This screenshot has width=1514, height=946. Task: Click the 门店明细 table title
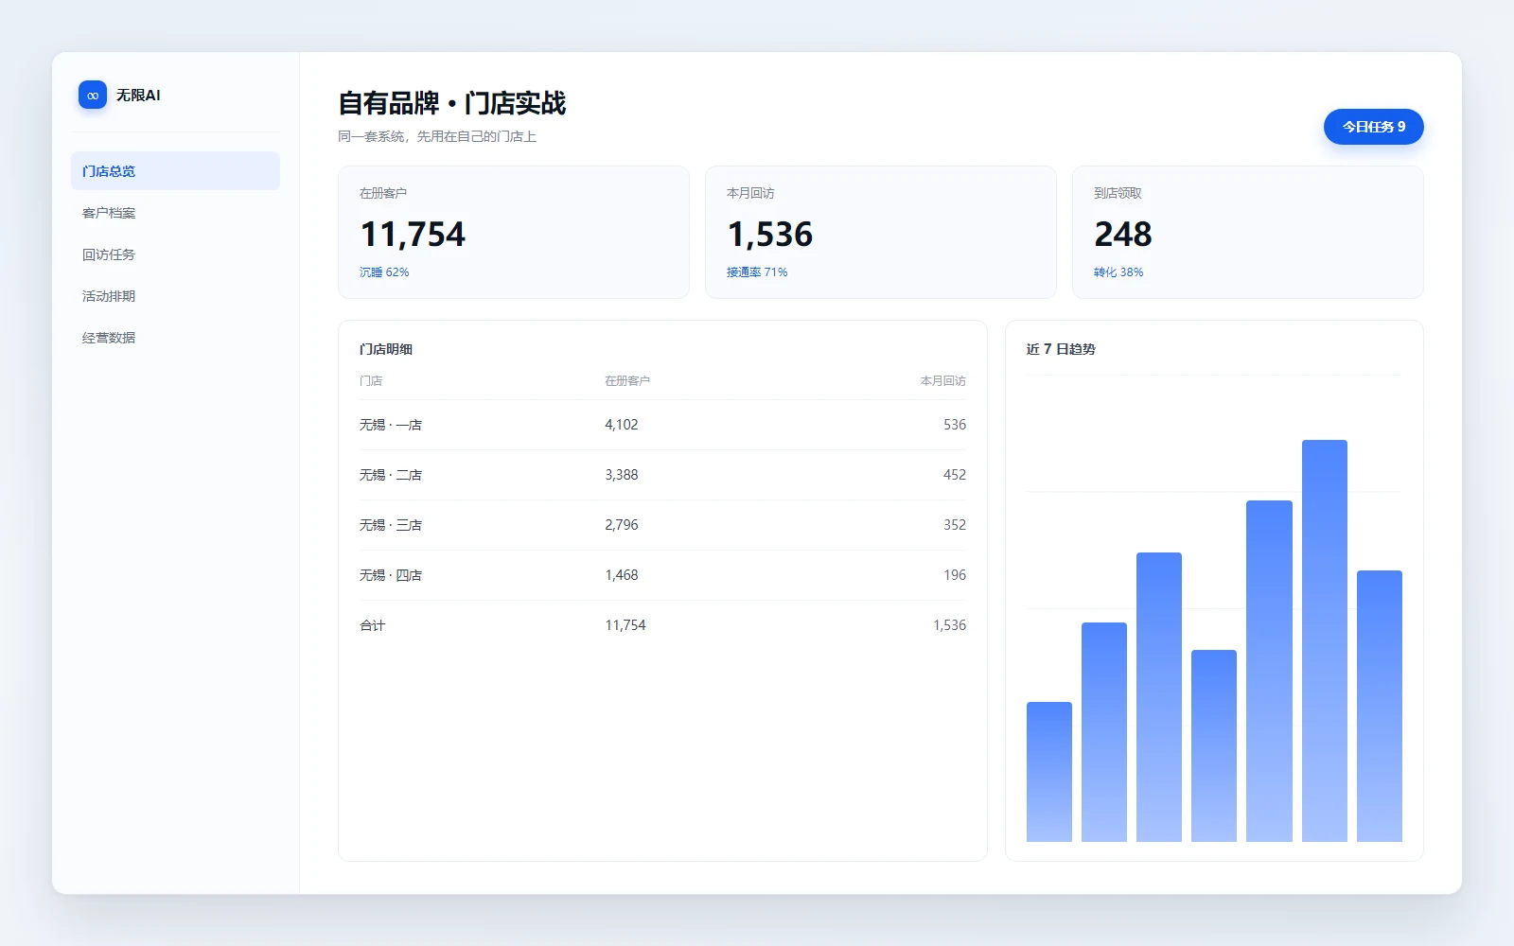(386, 349)
